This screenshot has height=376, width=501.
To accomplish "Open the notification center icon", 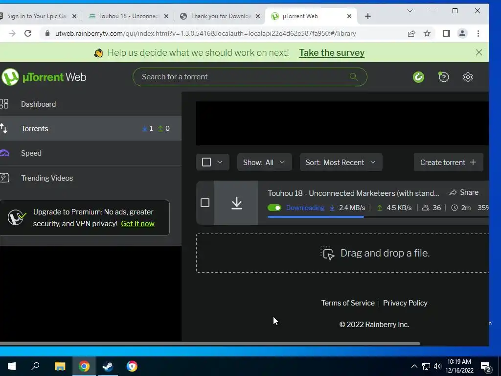I will [x=485, y=367].
